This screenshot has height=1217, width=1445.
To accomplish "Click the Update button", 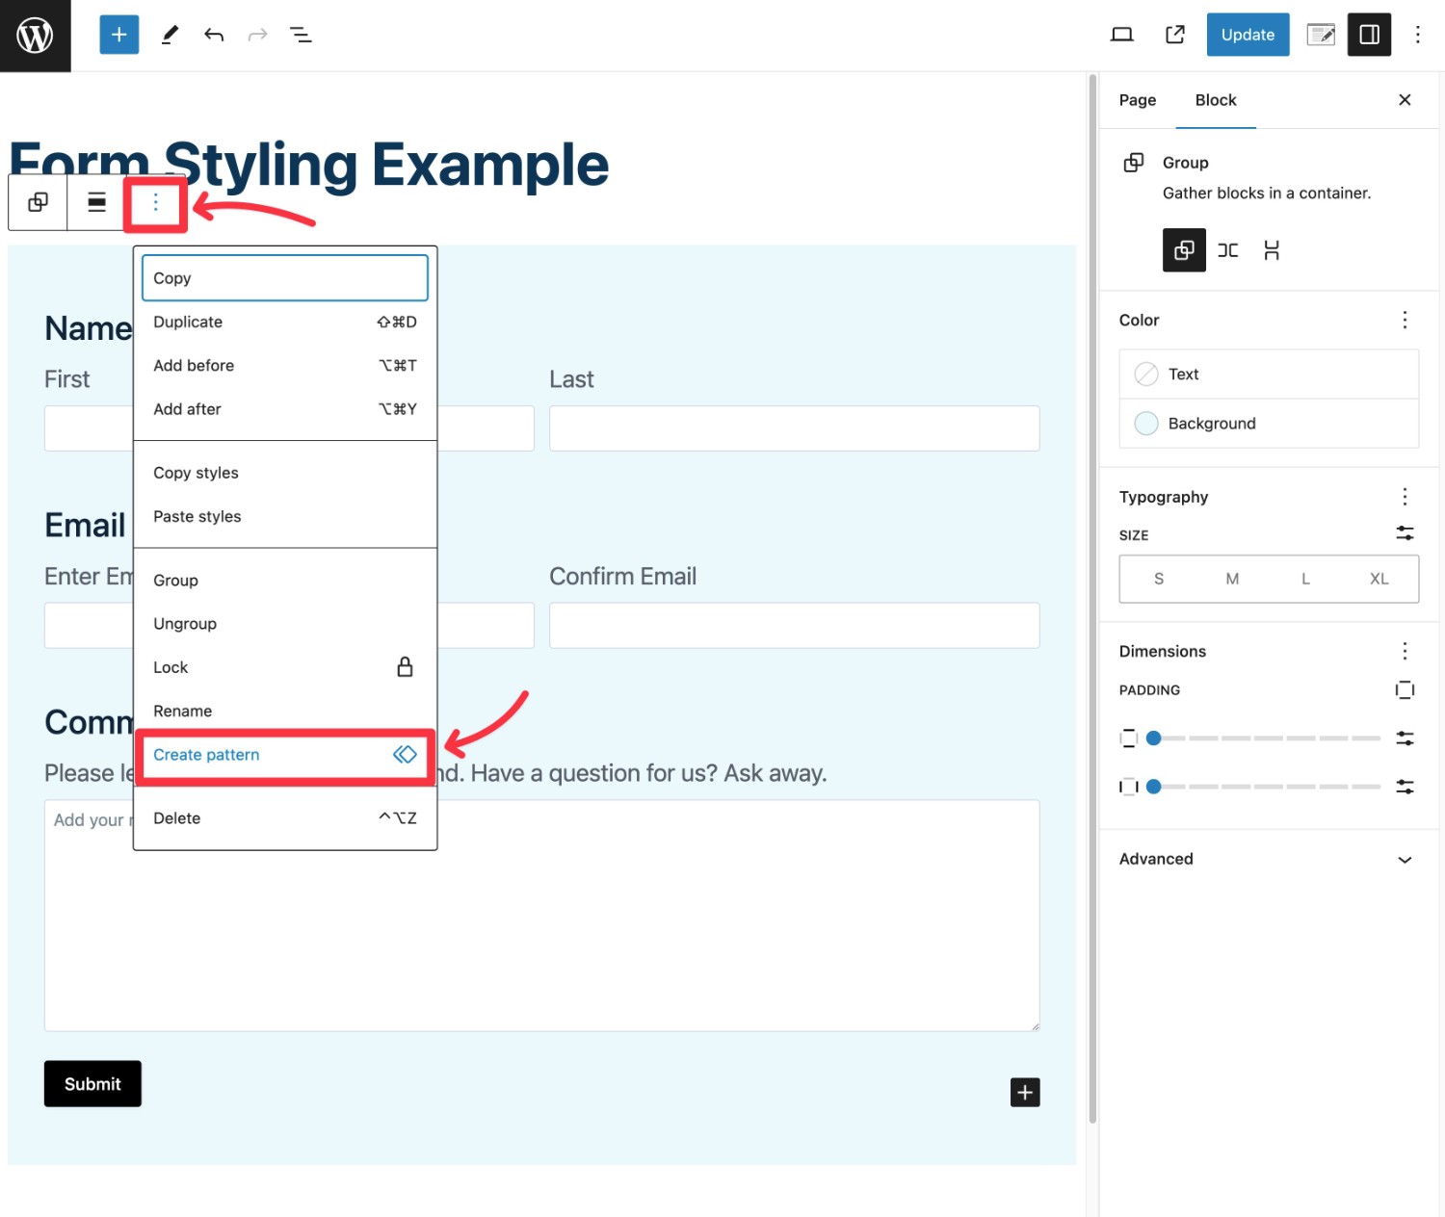I will click(x=1248, y=35).
